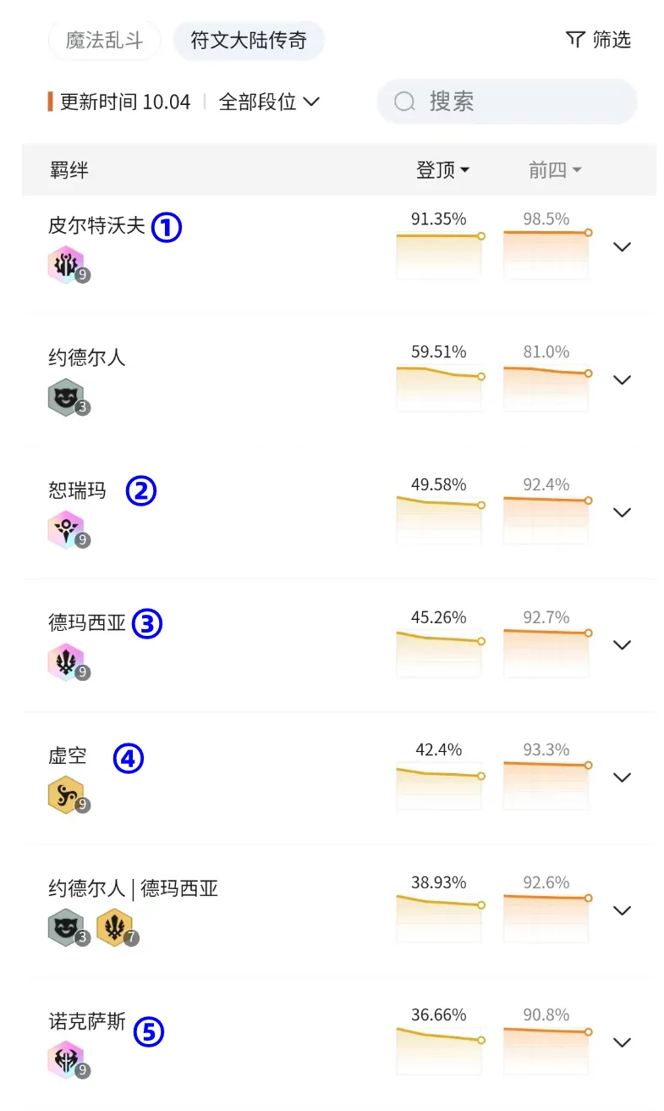Expand the 诺克萨斯 row chevron
Screen dimensions: 664x1111
(622, 1042)
